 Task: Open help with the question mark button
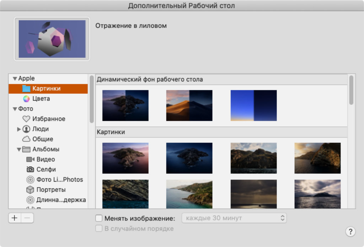[x=350, y=232]
